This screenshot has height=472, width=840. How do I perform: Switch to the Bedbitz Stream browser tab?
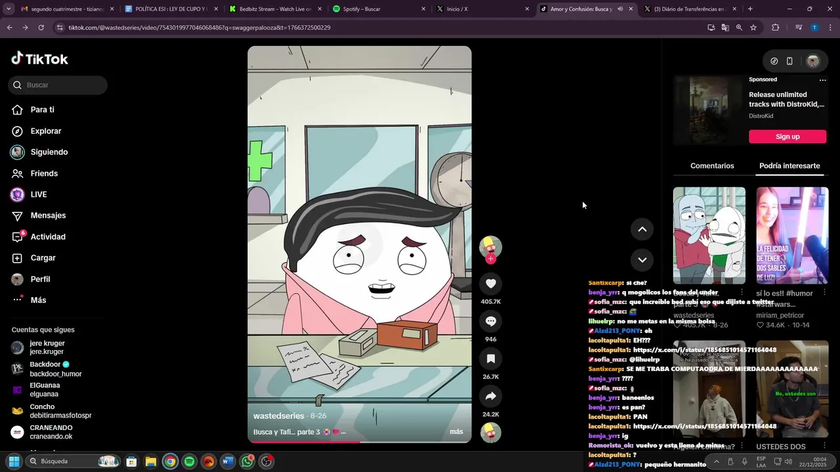tap(274, 9)
